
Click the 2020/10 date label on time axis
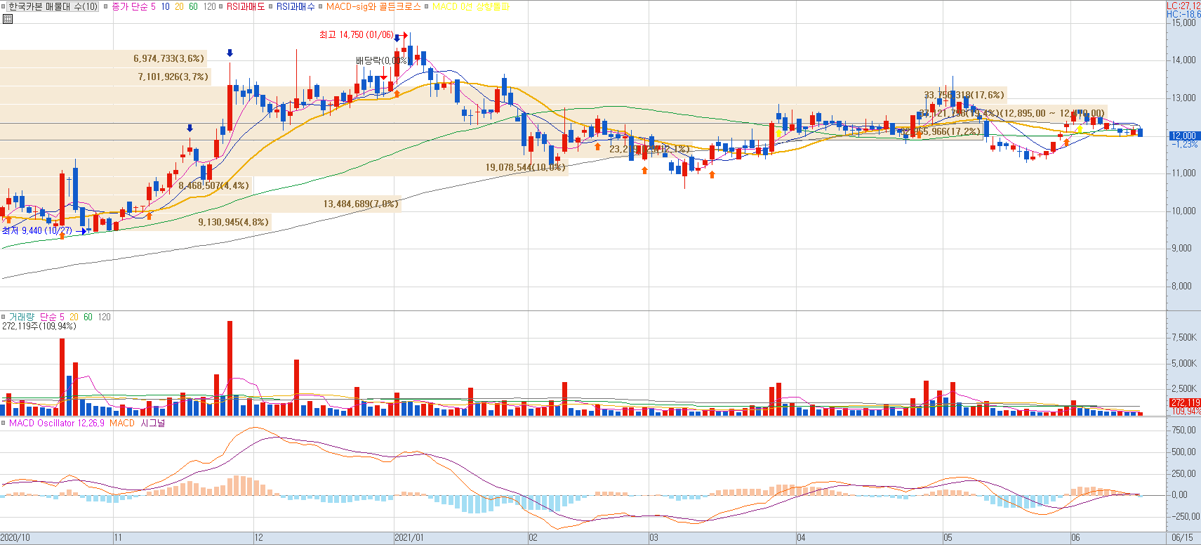(x=15, y=538)
